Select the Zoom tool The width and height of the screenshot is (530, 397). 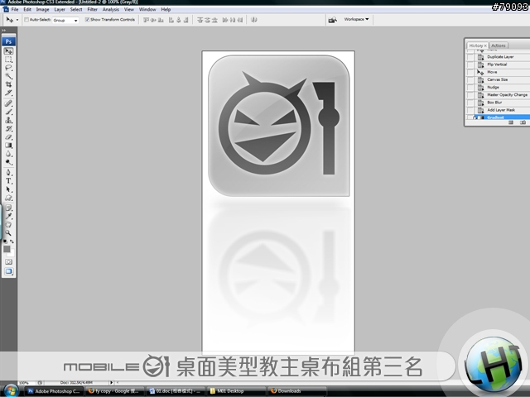(x=8, y=233)
